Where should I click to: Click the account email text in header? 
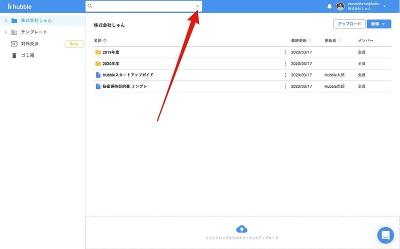coord(364,4)
